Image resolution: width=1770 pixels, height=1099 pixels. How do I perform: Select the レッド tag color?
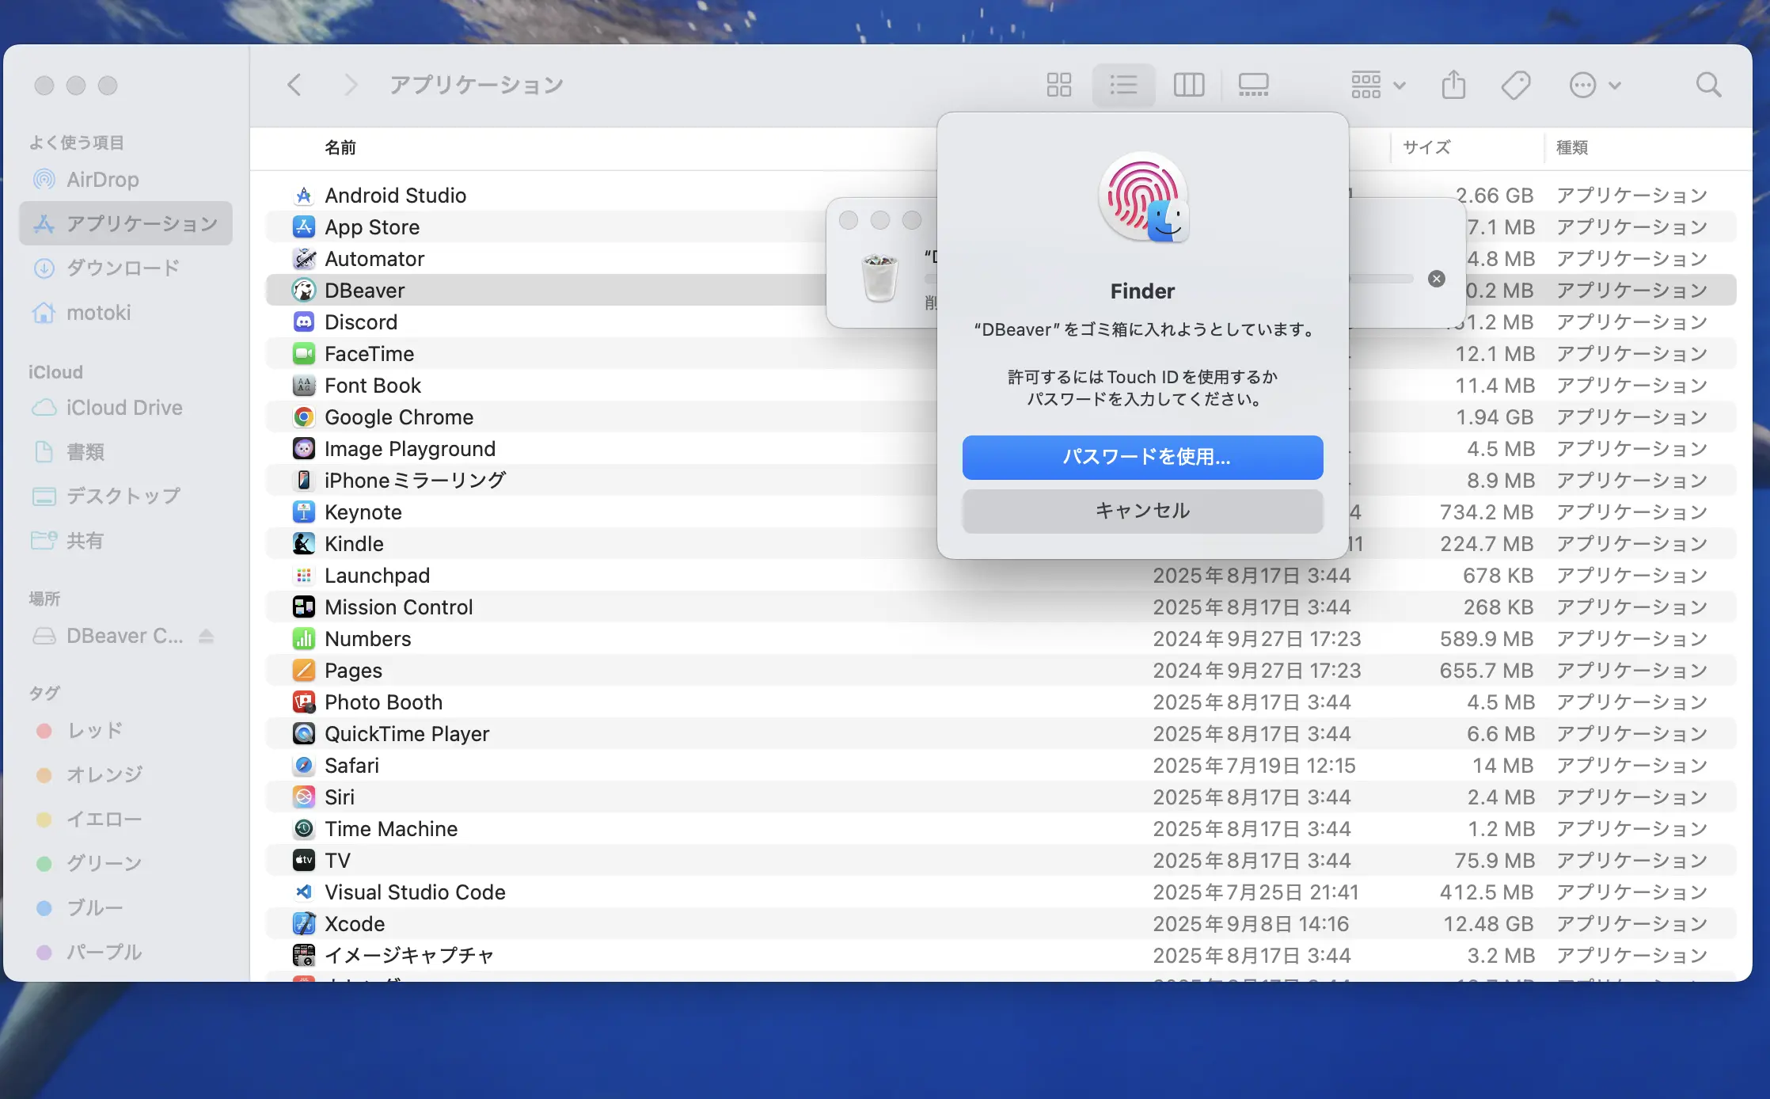(x=94, y=730)
